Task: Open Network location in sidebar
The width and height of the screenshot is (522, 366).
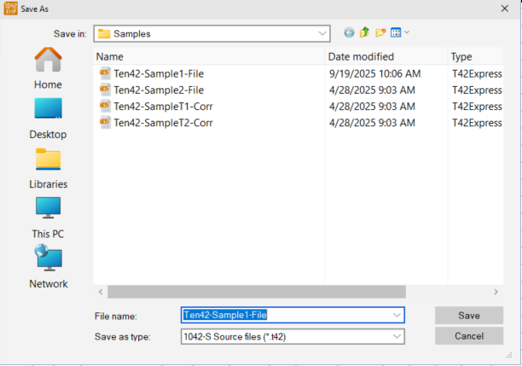Action: [49, 266]
